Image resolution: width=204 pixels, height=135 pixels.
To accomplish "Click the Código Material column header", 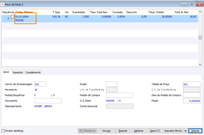I will tap(33, 12).
